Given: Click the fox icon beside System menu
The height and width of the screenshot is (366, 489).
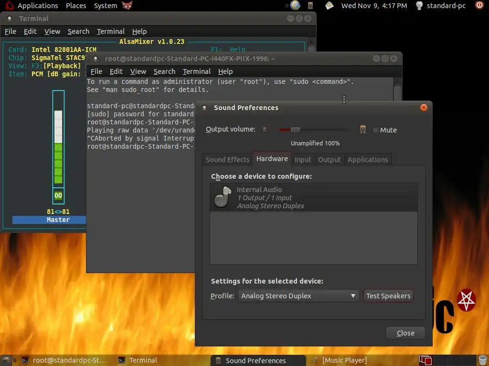Looking at the screenshot, I should (127, 5).
